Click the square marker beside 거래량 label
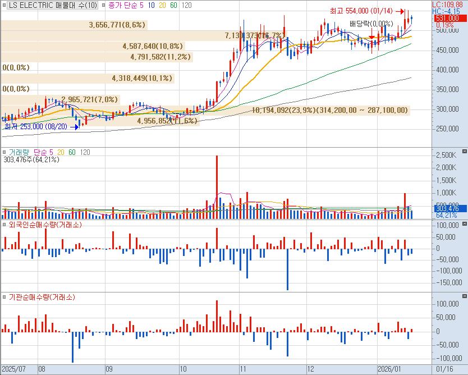468x375 pixels. (x=4, y=152)
